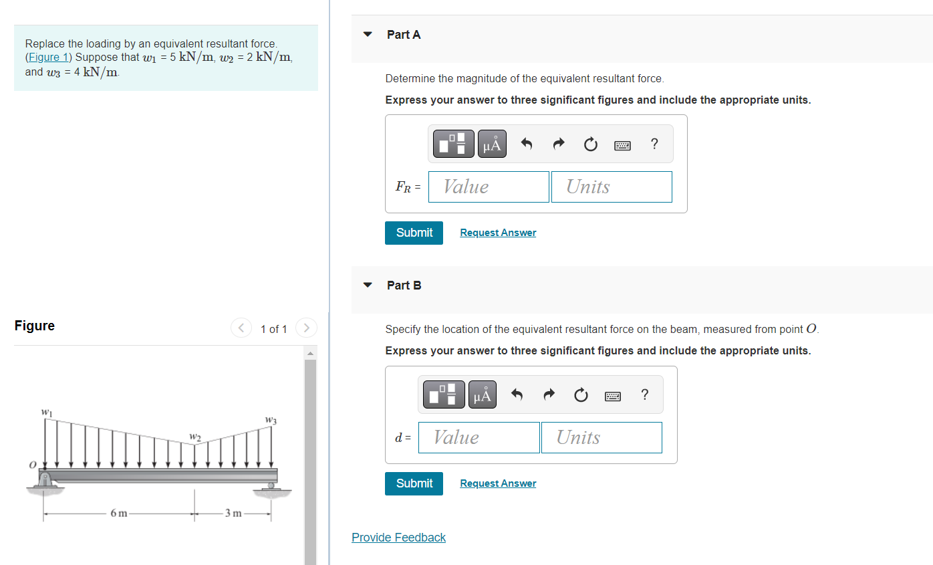Viewport: 933px width, 565px height.
Task: Undo the last entry in Part A answer box
Action: pyautogui.click(x=526, y=143)
